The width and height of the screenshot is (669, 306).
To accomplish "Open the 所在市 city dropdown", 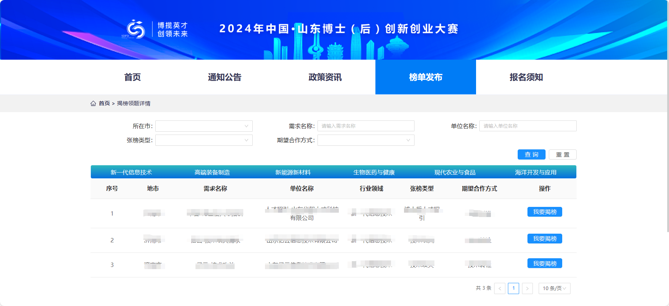I will click(204, 126).
